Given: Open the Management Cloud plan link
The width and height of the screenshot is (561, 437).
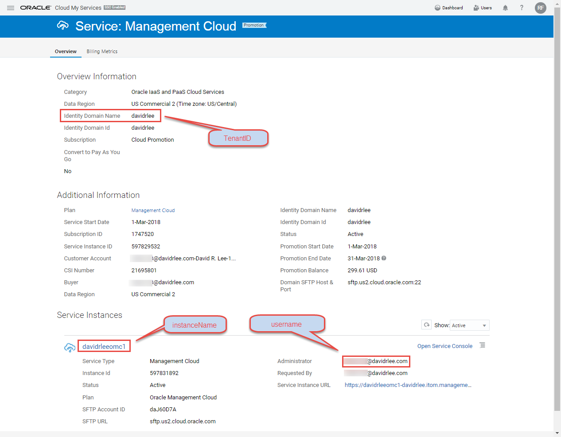Looking at the screenshot, I should coord(153,210).
